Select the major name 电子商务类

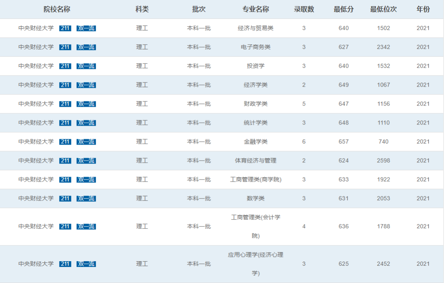tap(255, 47)
